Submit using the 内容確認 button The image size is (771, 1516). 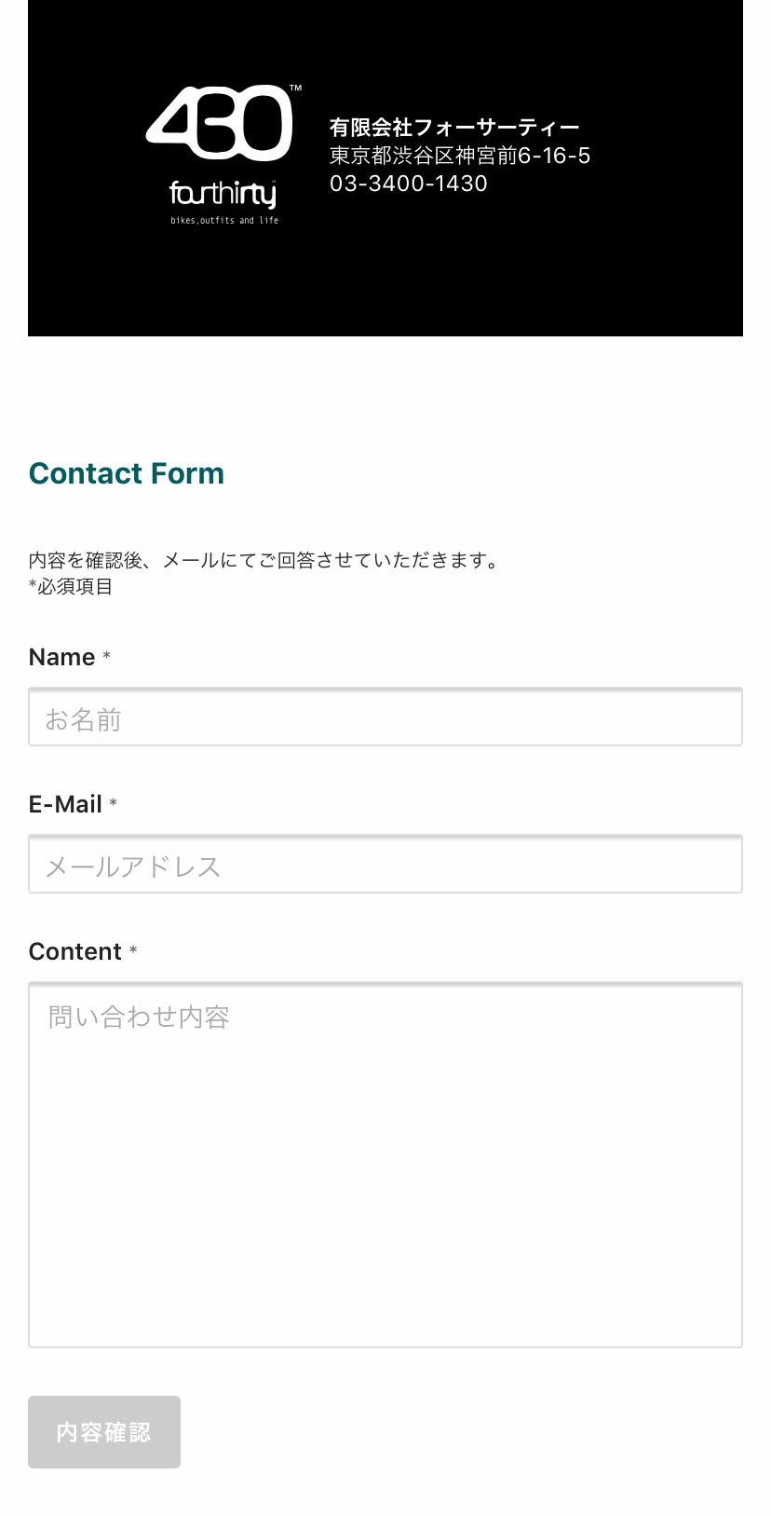pos(104,1432)
